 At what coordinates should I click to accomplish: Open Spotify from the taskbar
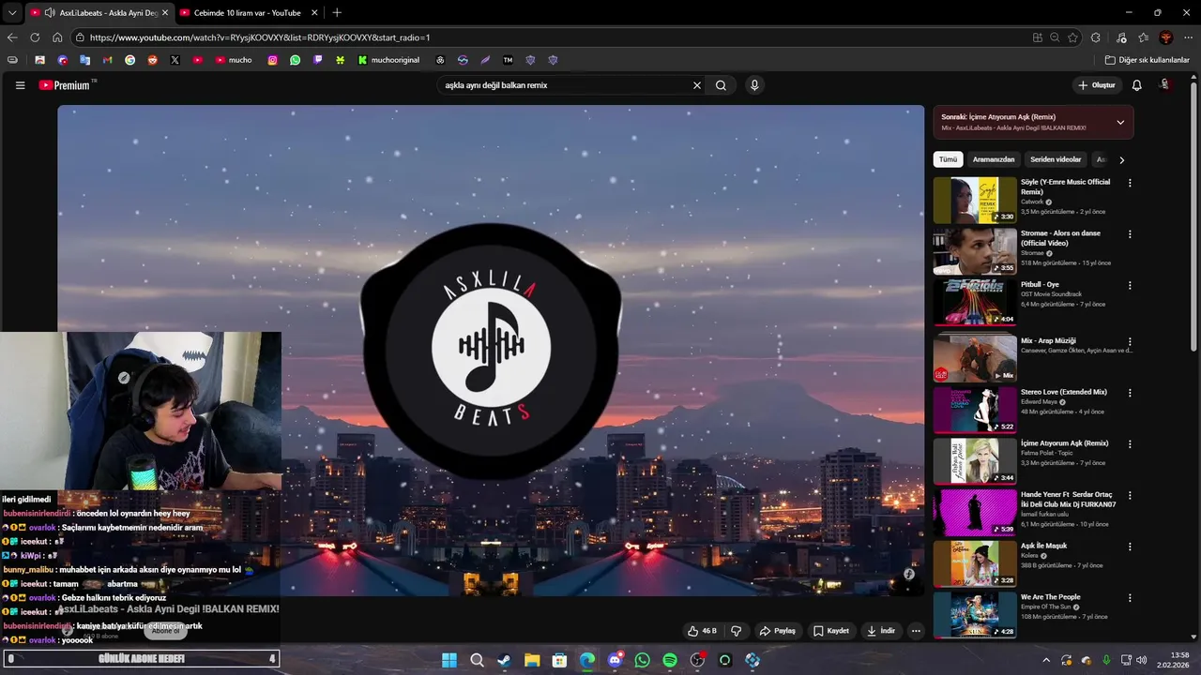coord(670,660)
